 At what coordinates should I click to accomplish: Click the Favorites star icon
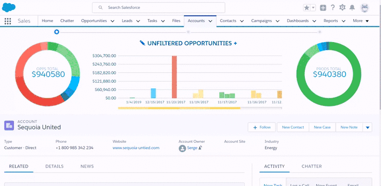click(307, 8)
